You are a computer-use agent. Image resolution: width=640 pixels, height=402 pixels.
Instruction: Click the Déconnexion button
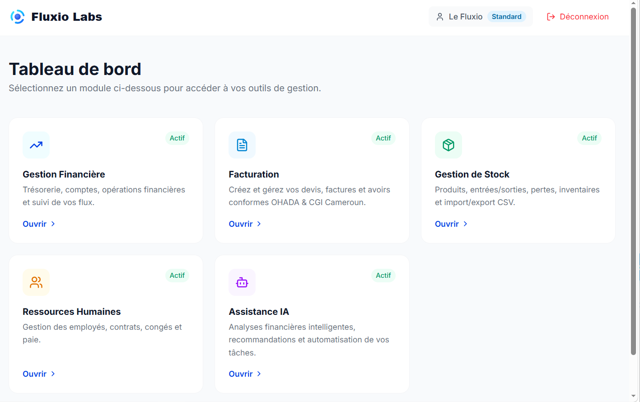point(578,17)
